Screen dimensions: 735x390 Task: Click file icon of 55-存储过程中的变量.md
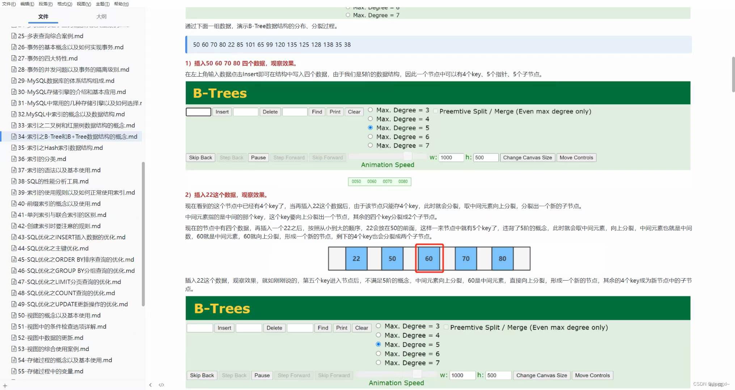14,371
